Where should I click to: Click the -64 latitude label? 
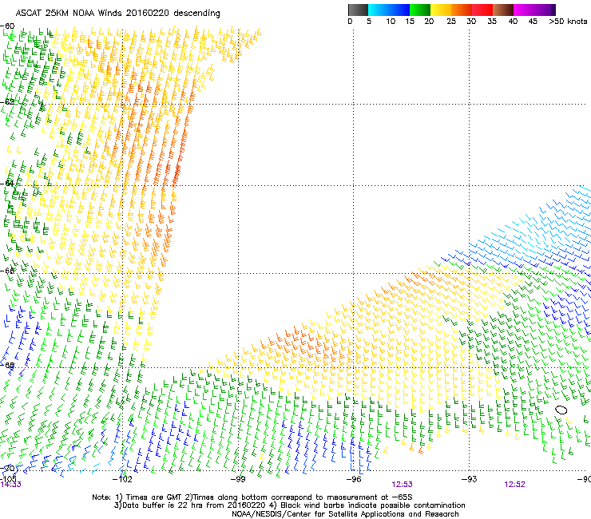click(x=7, y=184)
